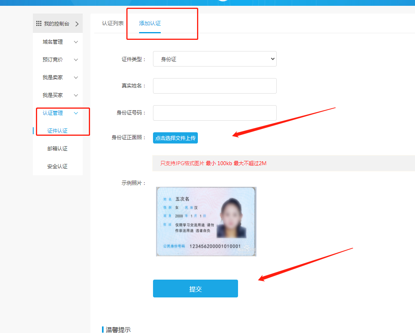Click the sample ID card image
The width and height of the screenshot is (415, 333).
click(x=206, y=221)
